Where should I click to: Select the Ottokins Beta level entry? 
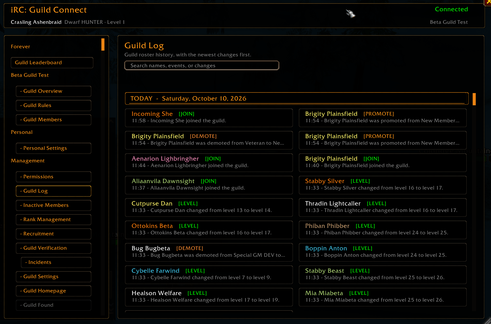(209, 230)
